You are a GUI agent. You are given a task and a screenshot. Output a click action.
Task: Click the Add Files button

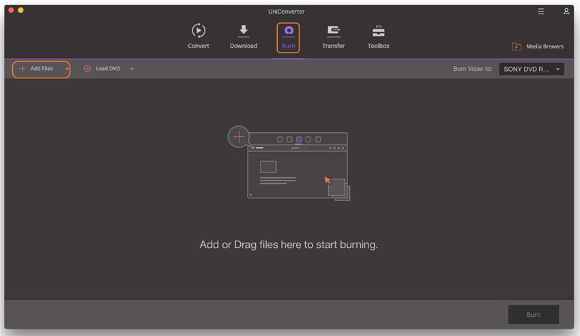[38, 69]
